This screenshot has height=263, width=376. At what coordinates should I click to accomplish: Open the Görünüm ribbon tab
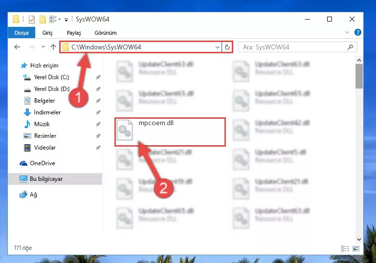pos(106,33)
